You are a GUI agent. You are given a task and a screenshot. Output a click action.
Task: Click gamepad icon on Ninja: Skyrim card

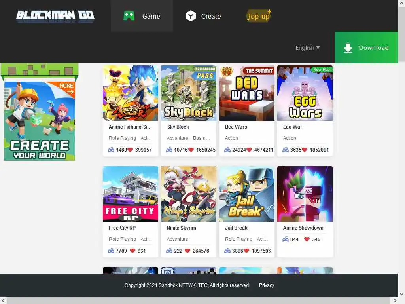(169, 251)
